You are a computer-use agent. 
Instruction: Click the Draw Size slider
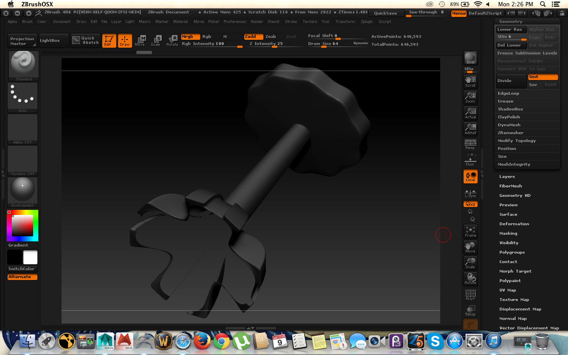[338, 44]
